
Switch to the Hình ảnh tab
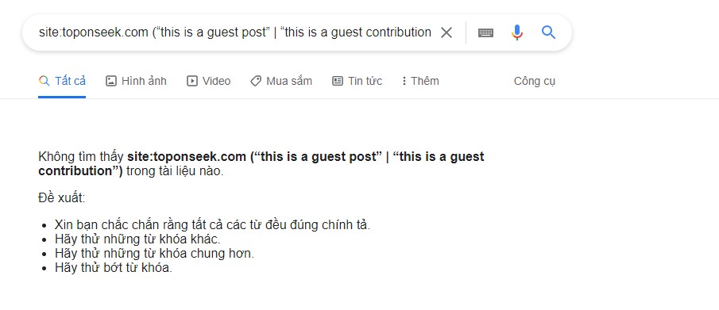coord(136,81)
